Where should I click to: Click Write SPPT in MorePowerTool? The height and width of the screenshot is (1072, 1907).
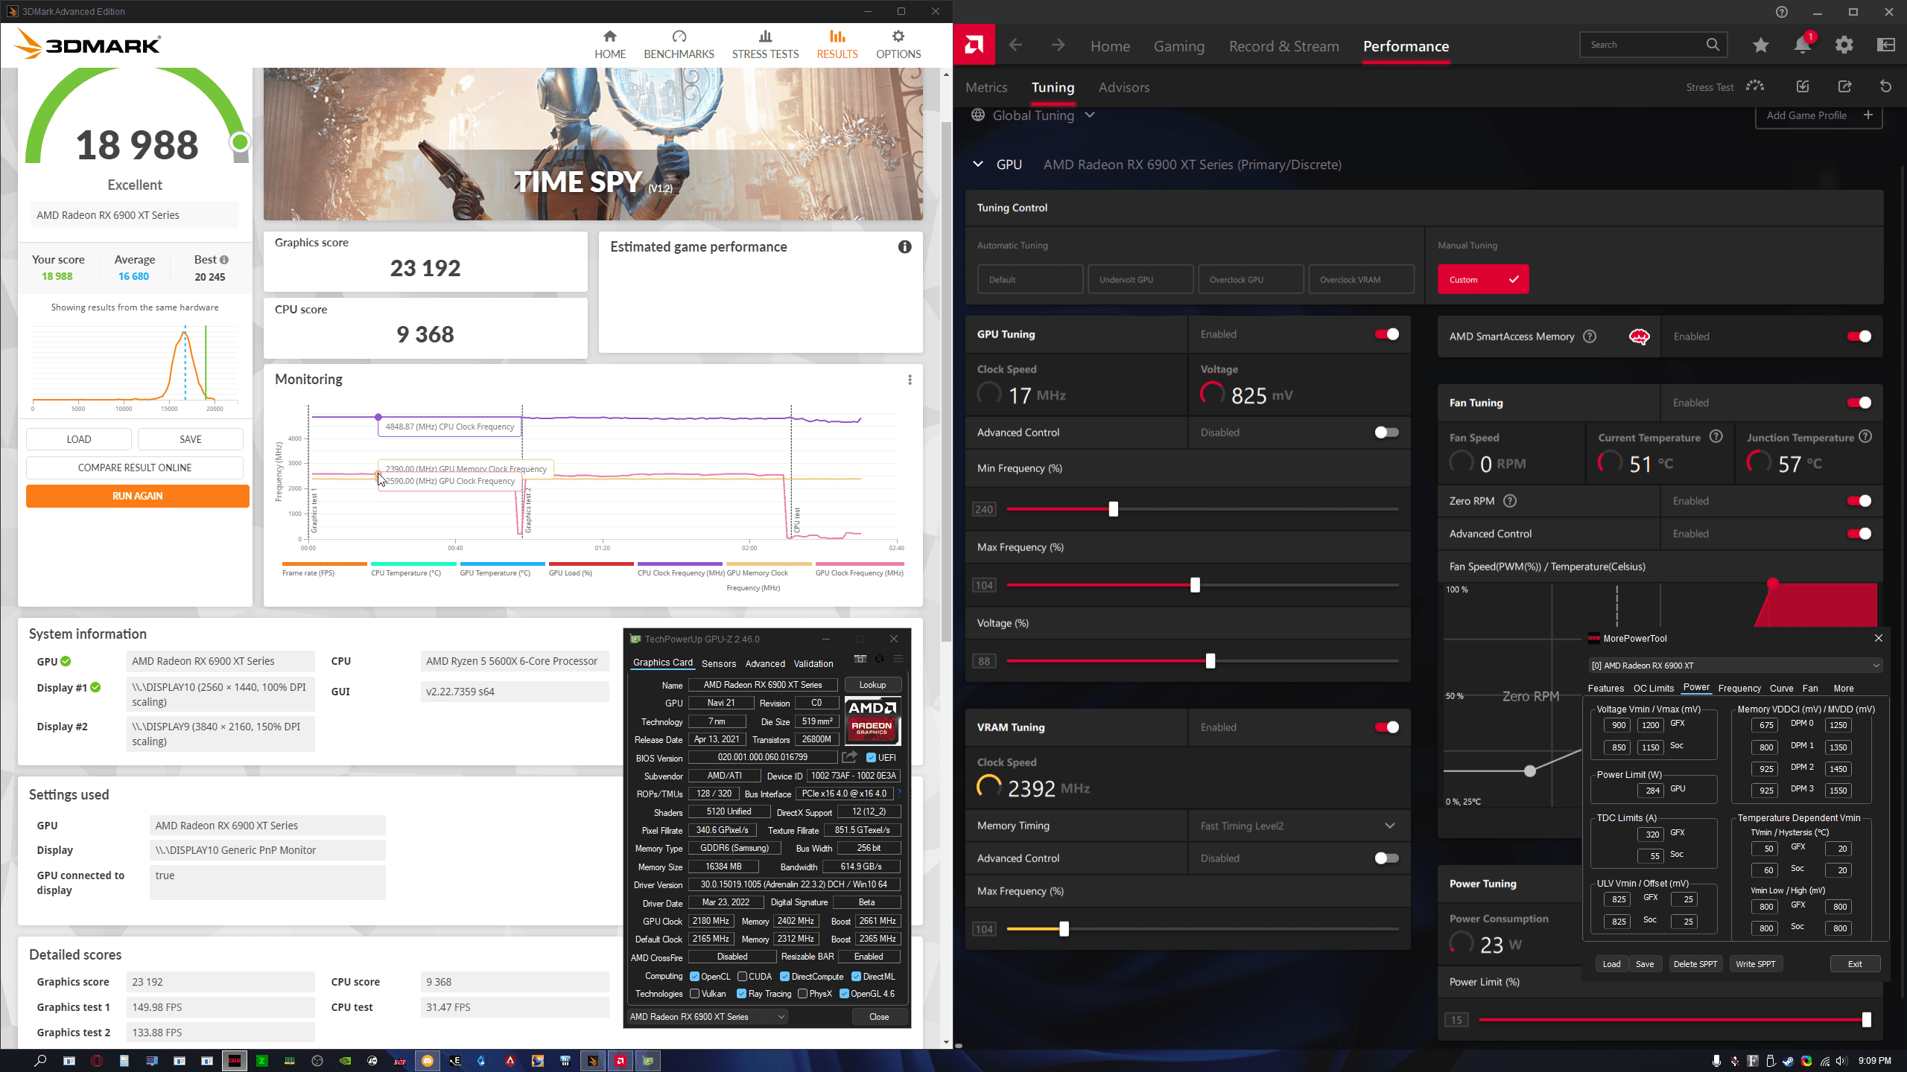tap(1755, 964)
